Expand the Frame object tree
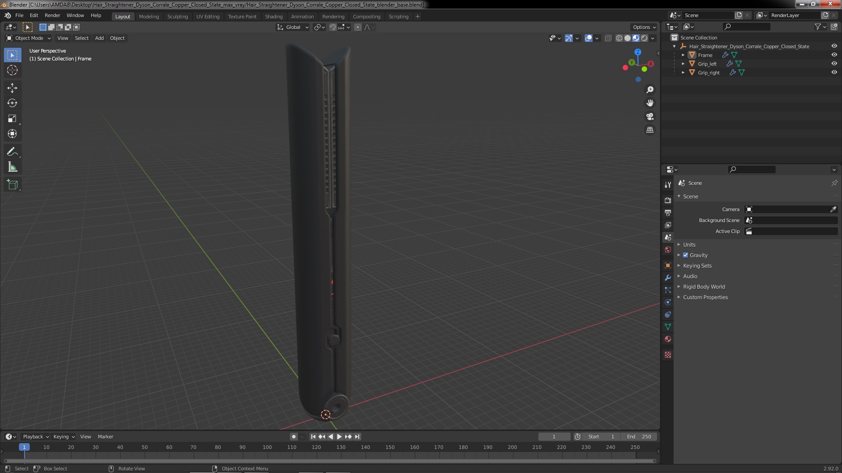842x473 pixels. click(683, 55)
